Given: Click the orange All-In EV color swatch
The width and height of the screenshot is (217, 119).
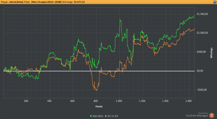Looking at the screenshot, I should click(x=106, y=116).
